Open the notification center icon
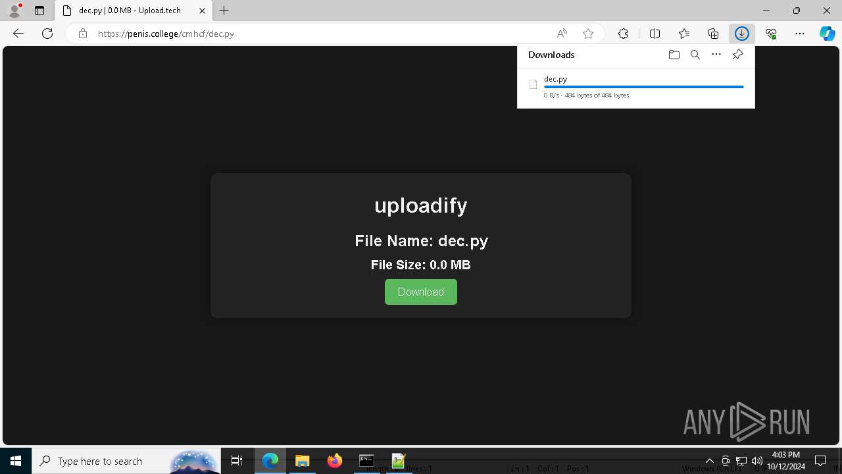Screen dimensions: 842x474 (x=820, y=461)
